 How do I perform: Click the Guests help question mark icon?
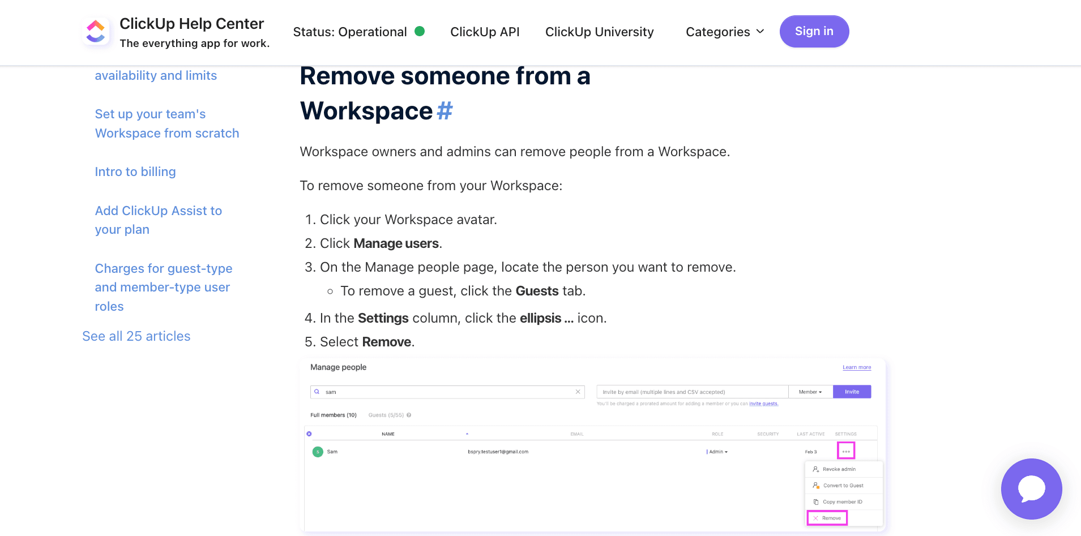tap(409, 415)
